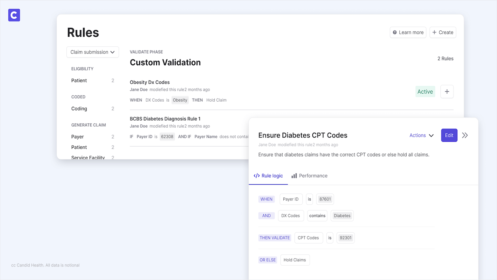The image size is (497, 280).
Task: Expand the Actions dropdown menu
Action: pos(421,136)
